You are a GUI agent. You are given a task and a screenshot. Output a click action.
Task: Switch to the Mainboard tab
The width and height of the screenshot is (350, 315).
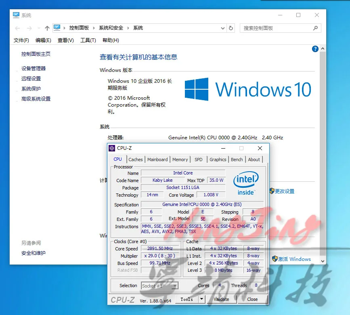click(157, 160)
